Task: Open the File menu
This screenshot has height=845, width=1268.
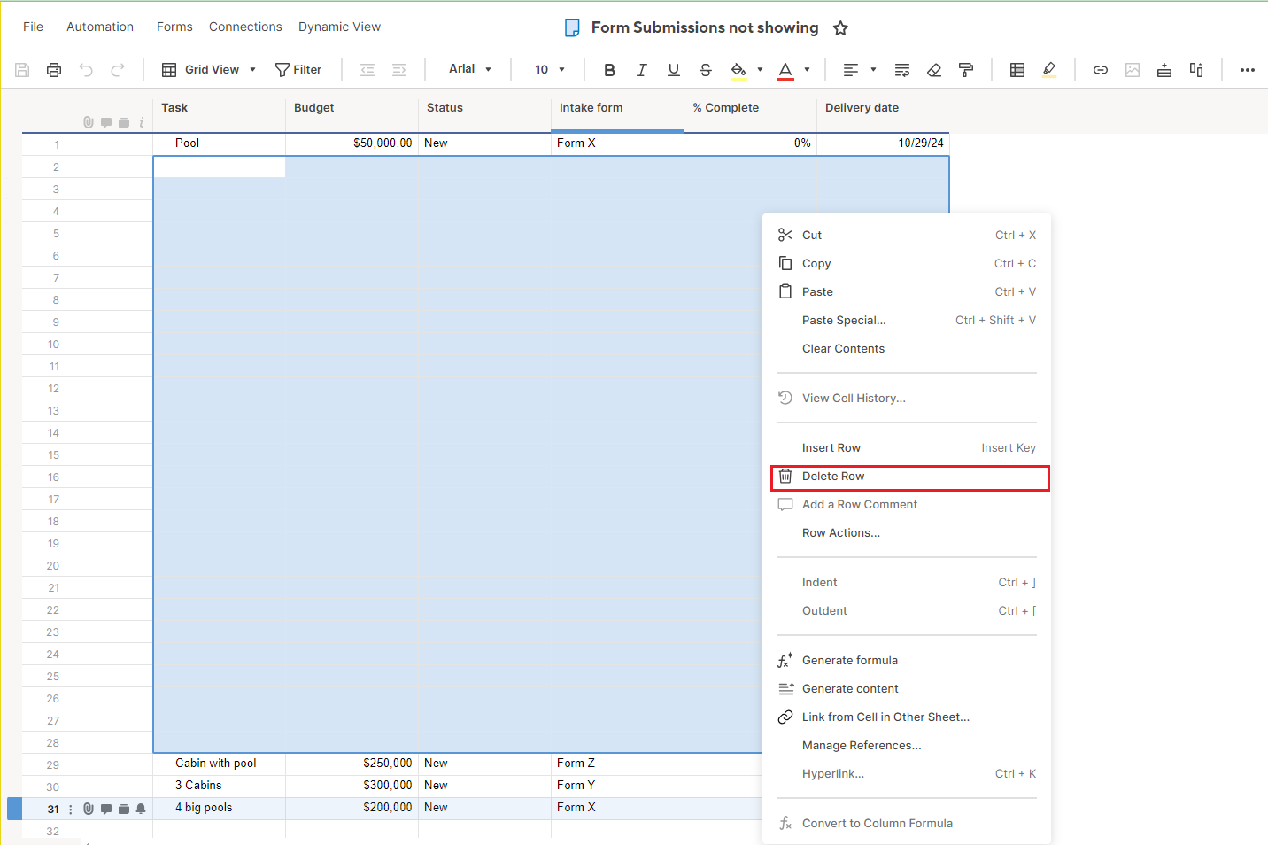Action: (x=34, y=27)
